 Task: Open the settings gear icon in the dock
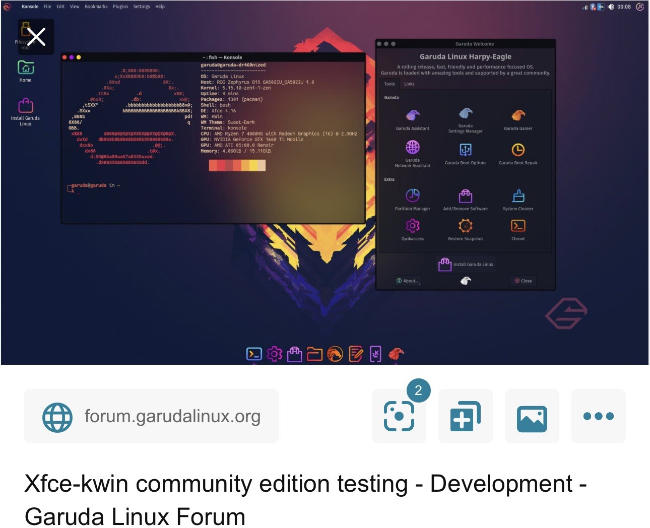275,354
